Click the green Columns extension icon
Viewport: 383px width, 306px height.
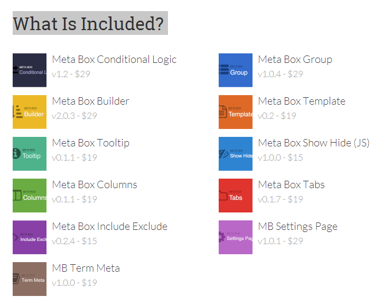click(x=30, y=196)
